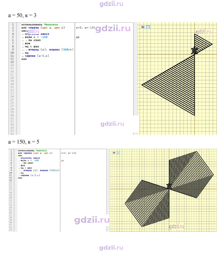Click the 'да' output in the top margin

click(x=78, y=37)
